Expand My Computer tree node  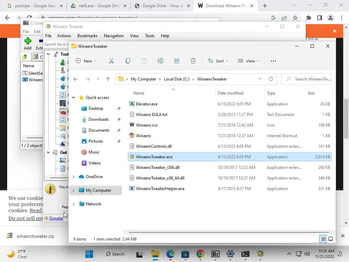point(74,190)
